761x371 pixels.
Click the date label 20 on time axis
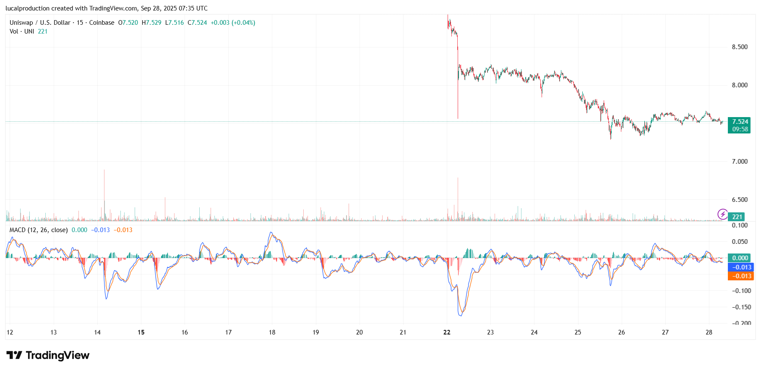point(360,332)
